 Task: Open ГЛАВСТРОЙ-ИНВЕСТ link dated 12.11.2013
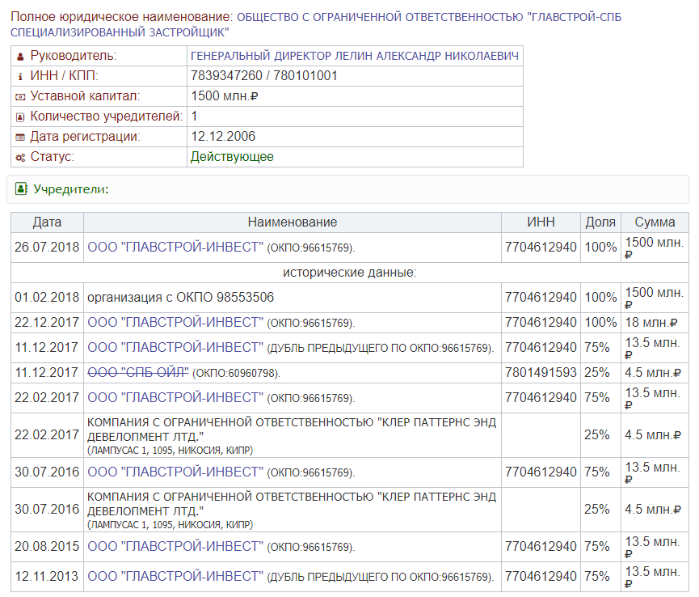pyautogui.click(x=175, y=577)
